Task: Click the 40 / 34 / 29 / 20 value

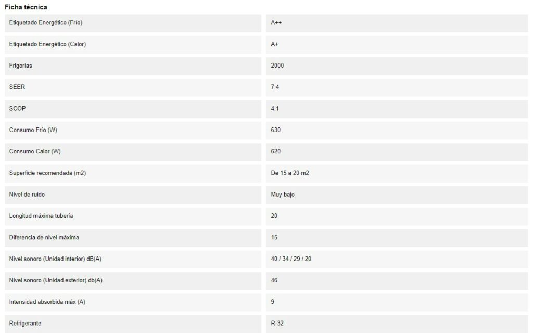Action: point(290,259)
